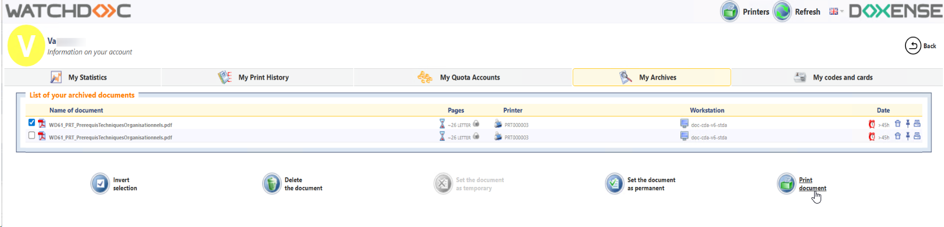The image size is (944, 227).
Task: Click the Back button
Action: point(920,46)
